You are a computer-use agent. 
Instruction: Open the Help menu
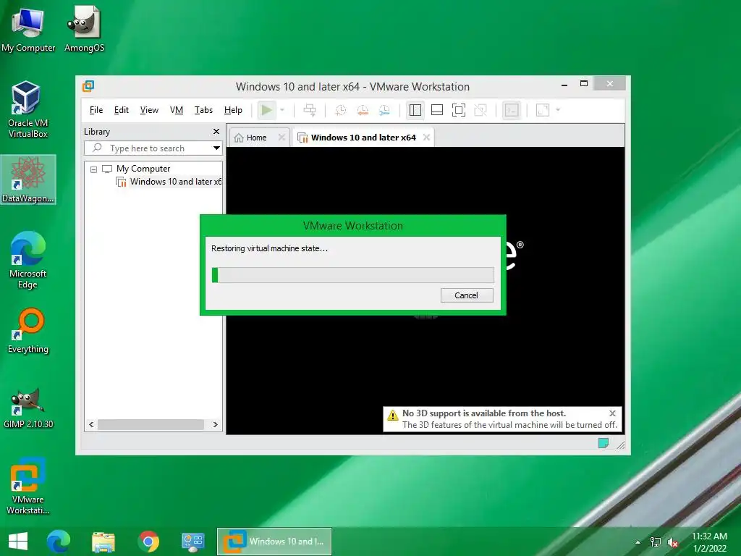233,110
